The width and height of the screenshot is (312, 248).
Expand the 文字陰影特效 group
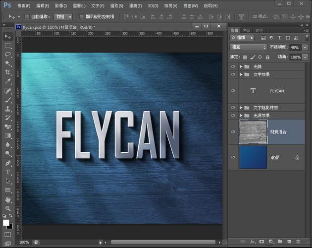pyautogui.click(x=241, y=108)
